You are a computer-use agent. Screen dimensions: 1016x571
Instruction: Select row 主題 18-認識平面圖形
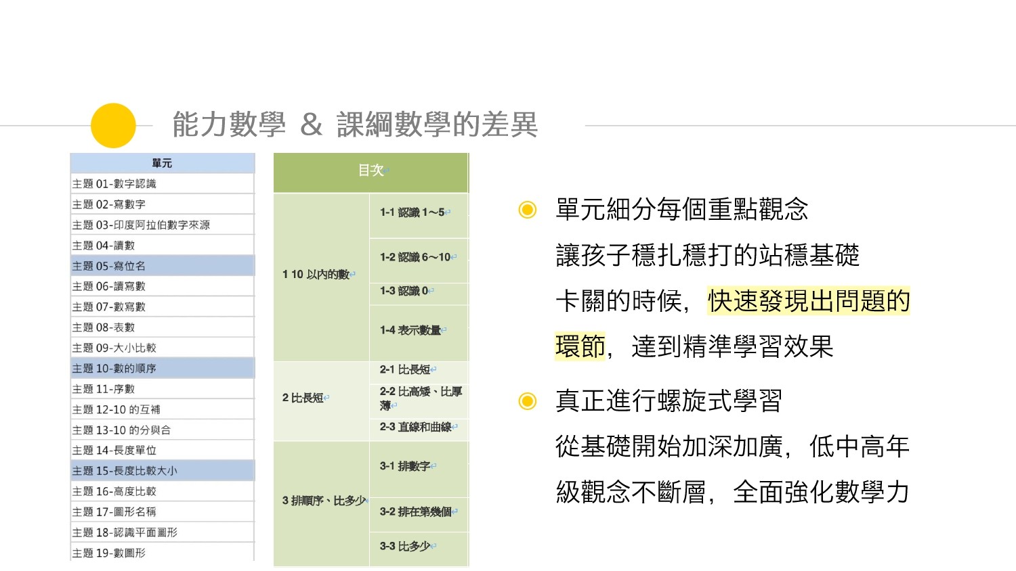pyautogui.click(x=163, y=532)
